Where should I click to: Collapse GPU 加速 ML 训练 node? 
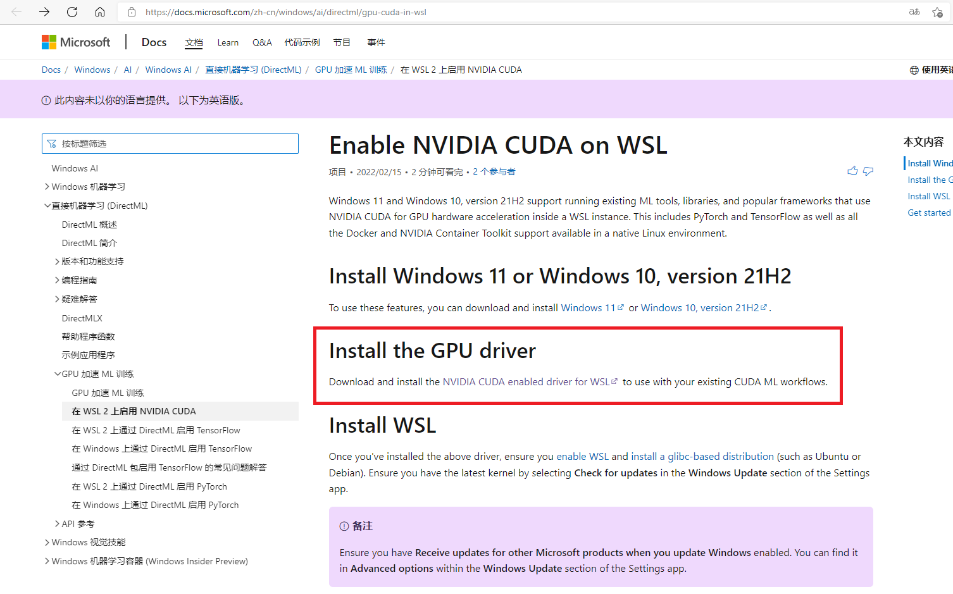(x=58, y=374)
